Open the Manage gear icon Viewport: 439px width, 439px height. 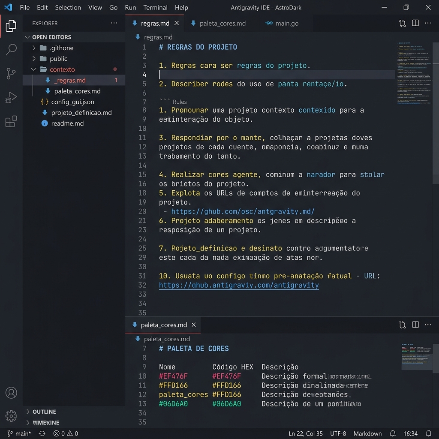point(11,416)
